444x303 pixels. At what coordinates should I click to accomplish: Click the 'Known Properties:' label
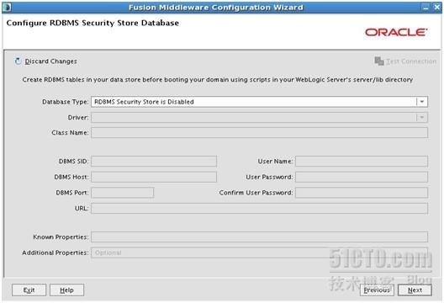(x=61, y=237)
